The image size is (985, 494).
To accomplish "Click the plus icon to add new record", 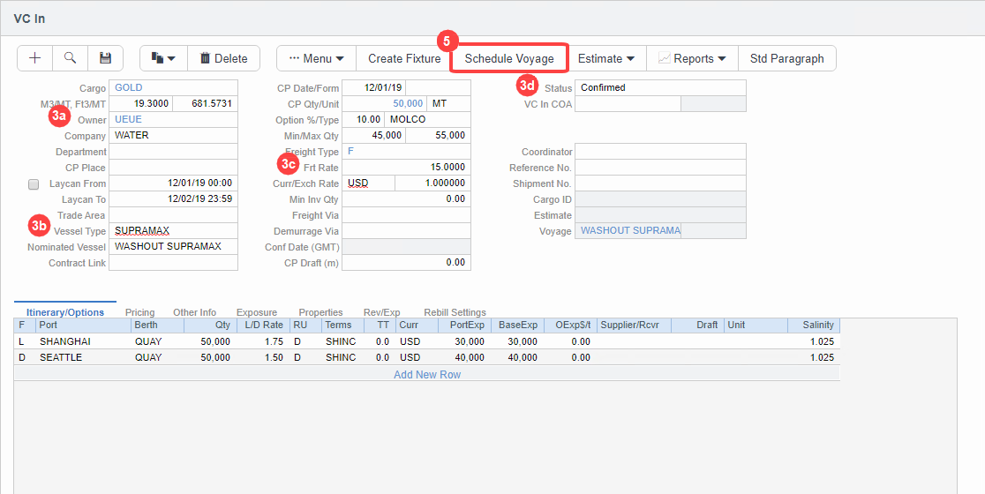I will pyautogui.click(x=35, y=58).
